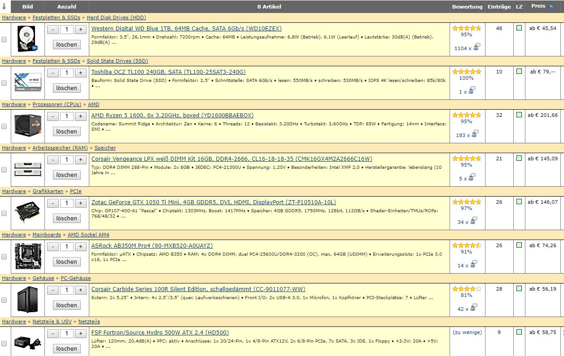Decrease quantity of Corsair Vengeance LPX
Screen dimensions: 564x356
tap(53, 160)
